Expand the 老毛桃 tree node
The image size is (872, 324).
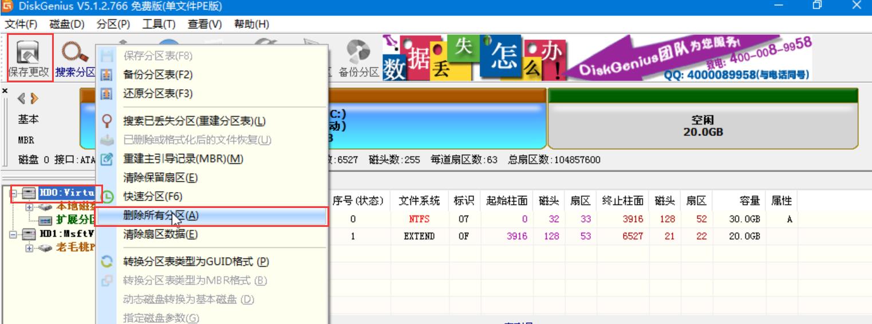click(x=28, y=248)
